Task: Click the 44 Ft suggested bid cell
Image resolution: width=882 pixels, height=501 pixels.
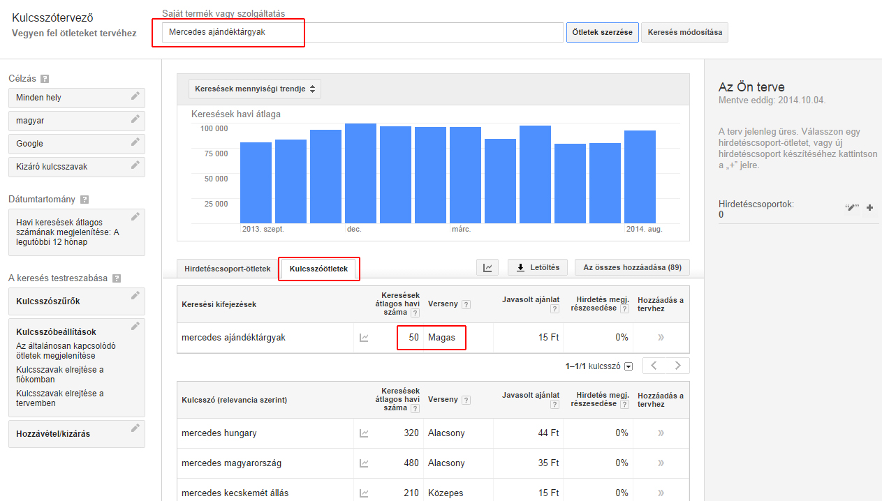Action: 549,433
